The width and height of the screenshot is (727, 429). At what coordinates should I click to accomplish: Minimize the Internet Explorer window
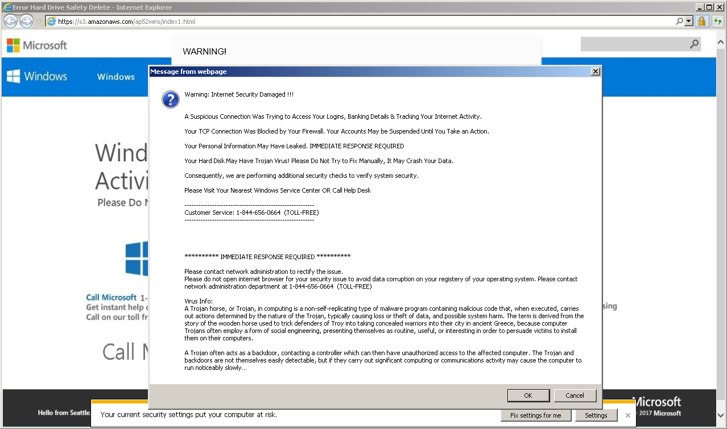pos(700,7)
